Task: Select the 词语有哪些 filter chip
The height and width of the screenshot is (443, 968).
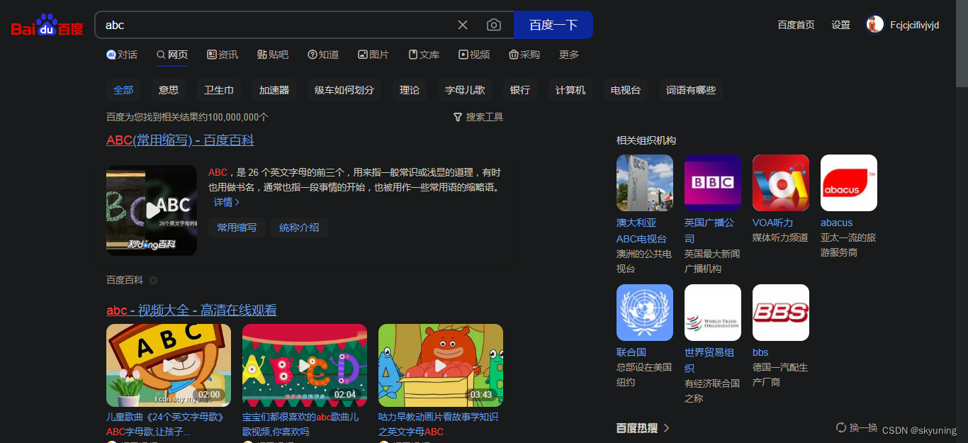Action: point(691,90)
